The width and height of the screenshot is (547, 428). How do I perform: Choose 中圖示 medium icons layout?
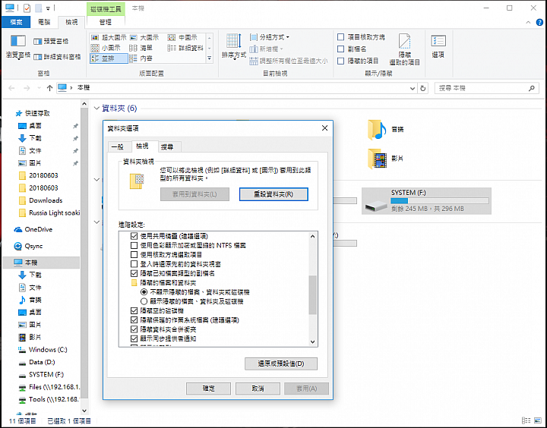click(x=182, y=38)
